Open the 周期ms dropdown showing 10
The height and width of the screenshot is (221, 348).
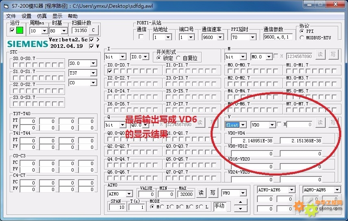tap(45, 30)
